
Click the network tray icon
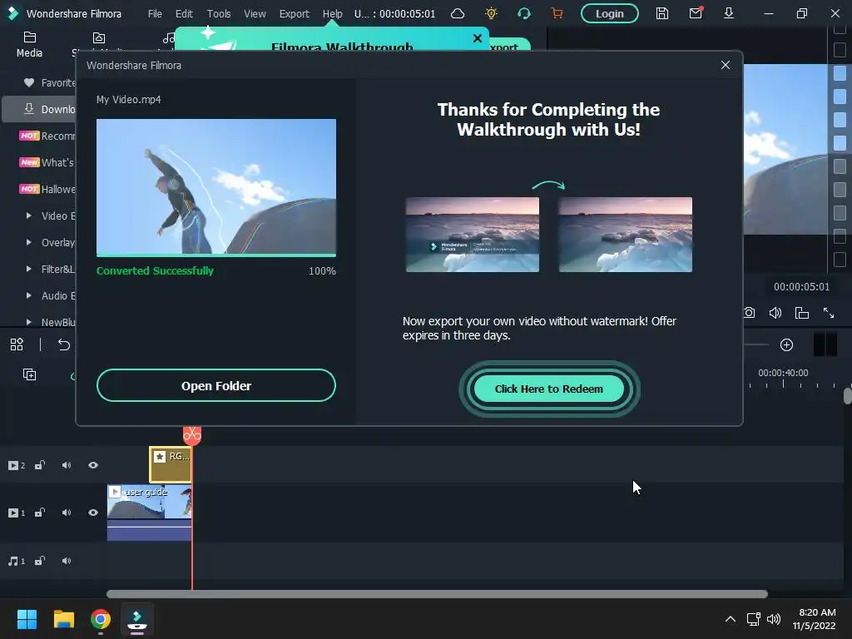[x=753, y=619]
